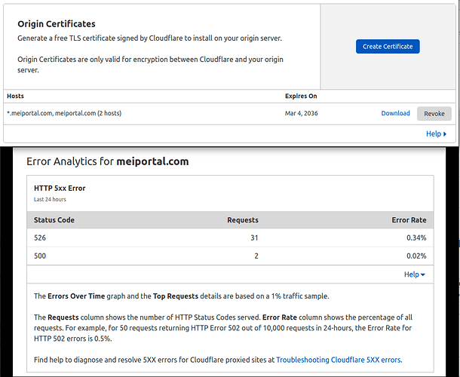Screen dimensions: 460x377
Task: Click the Error Analytics for meiportal.com heading
Action: click(x=107, y=161)
